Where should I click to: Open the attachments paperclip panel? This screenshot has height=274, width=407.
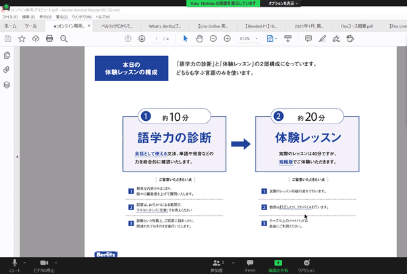pyautogui.click(x=7, y=70)
